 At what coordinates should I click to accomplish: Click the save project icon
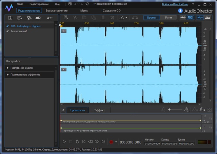tap(70, 4)
